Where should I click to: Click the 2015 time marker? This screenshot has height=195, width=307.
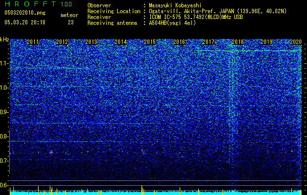(150, 42)
